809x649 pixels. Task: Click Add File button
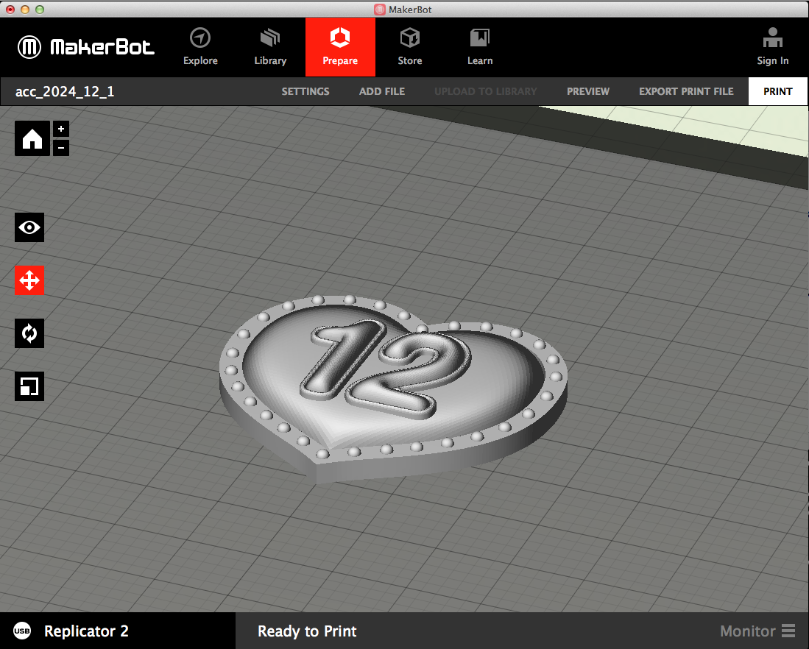click(x=382, y=91)
